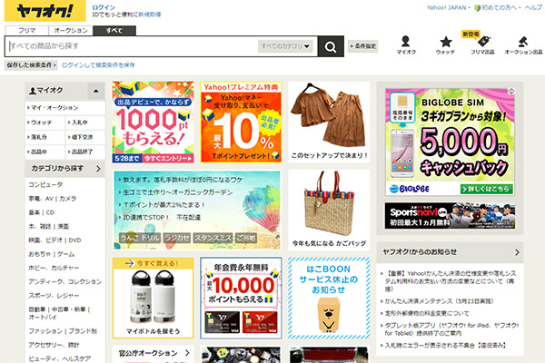Image resolution: width=545 pixels, height=363 pixels.
Task: Open 出品終了 in sidebar menu
Action: (x=85, y=152)
